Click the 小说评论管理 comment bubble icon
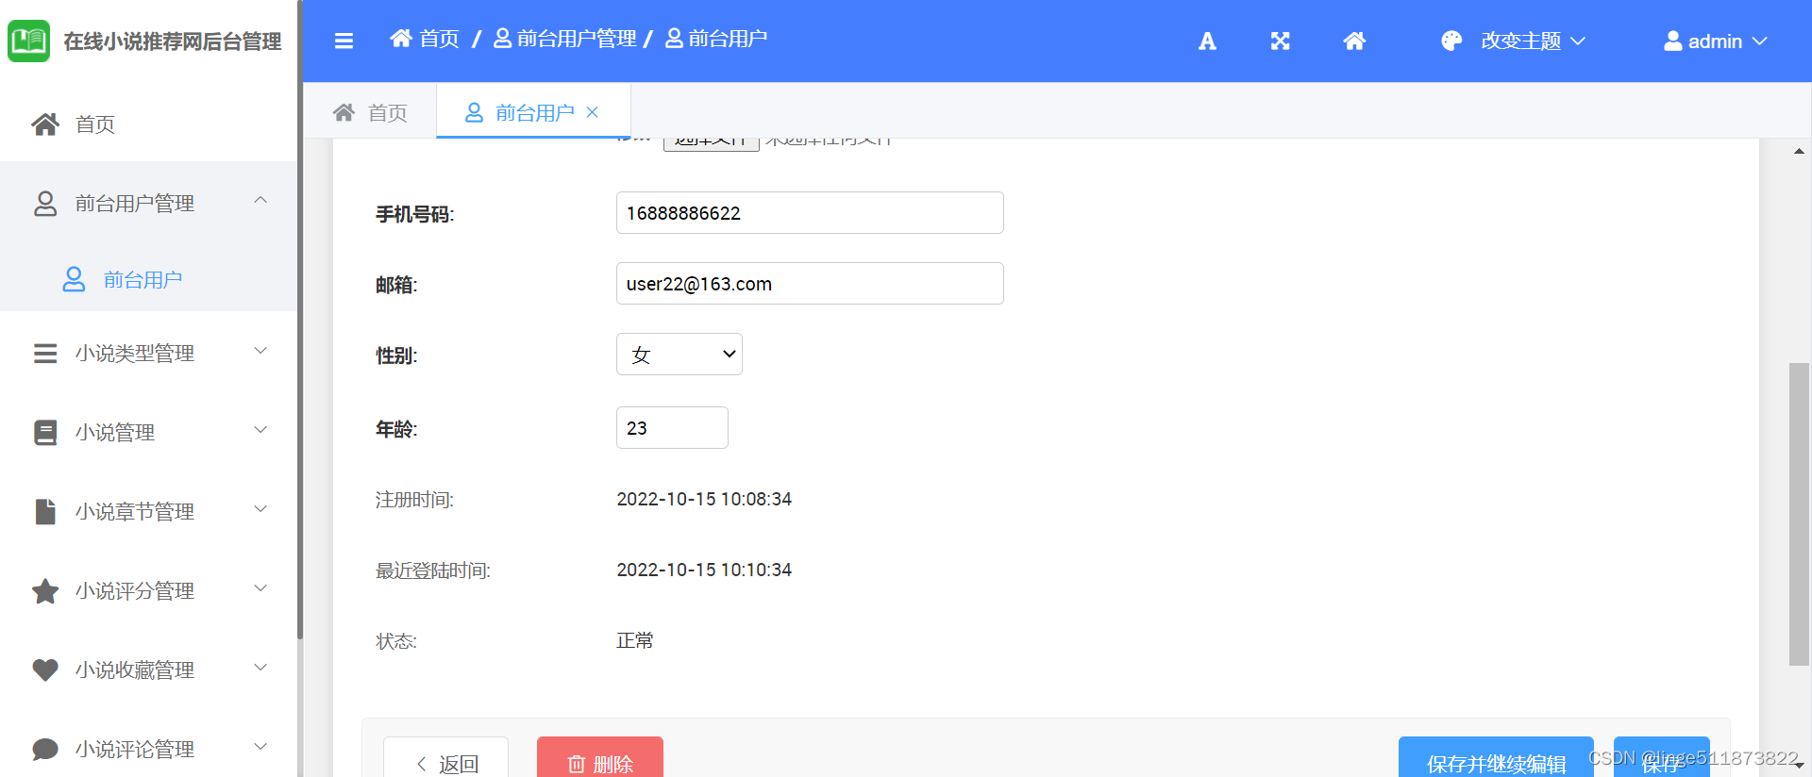This screenshot has height=777, width=1812. click(45, 750)
